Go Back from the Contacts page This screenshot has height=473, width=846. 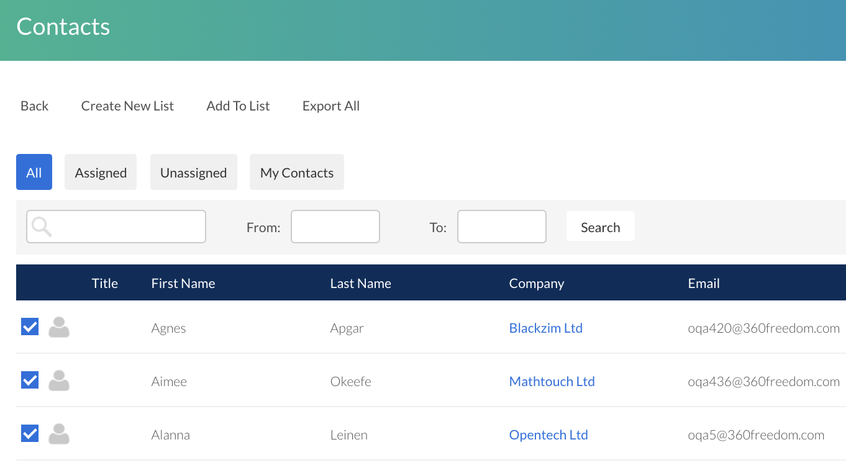[34, 106]
